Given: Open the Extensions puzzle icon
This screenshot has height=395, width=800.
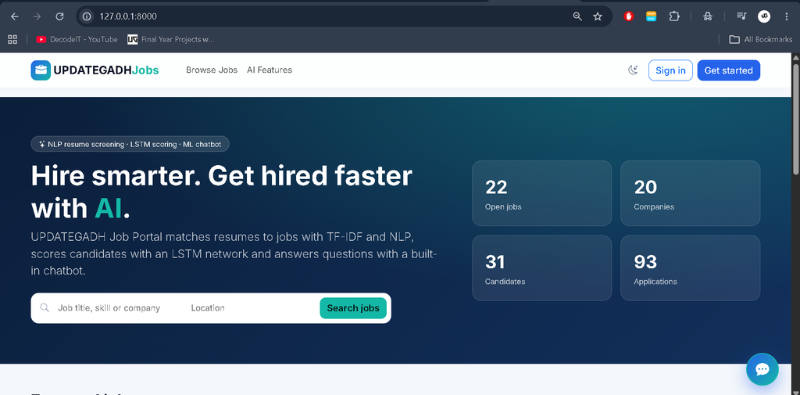Looking at the screenshot, I should tap(674, 16).
